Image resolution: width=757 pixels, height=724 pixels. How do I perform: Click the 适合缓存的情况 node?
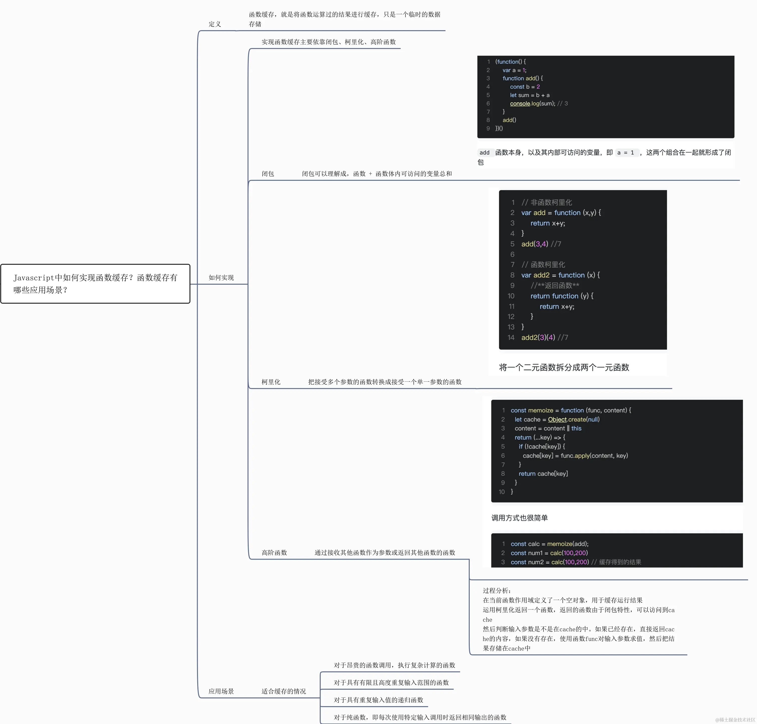[284, 691]
